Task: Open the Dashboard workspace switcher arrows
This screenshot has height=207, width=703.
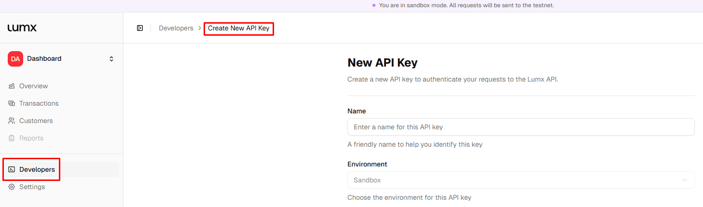Action: click(x=111, y=59)
